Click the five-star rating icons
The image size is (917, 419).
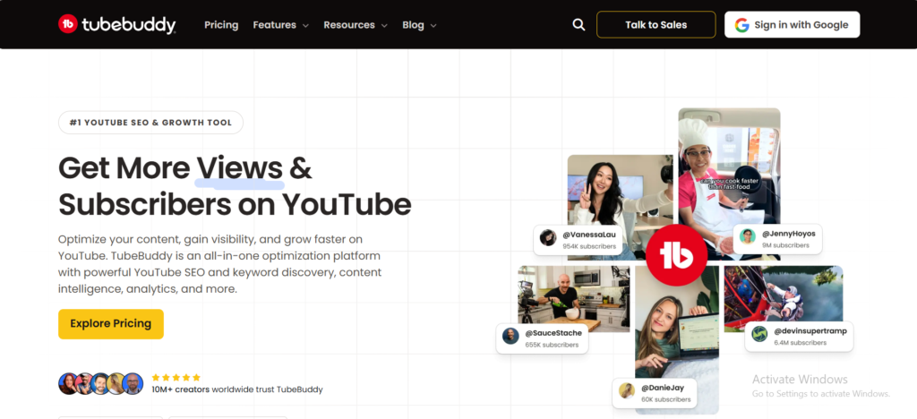176,378
